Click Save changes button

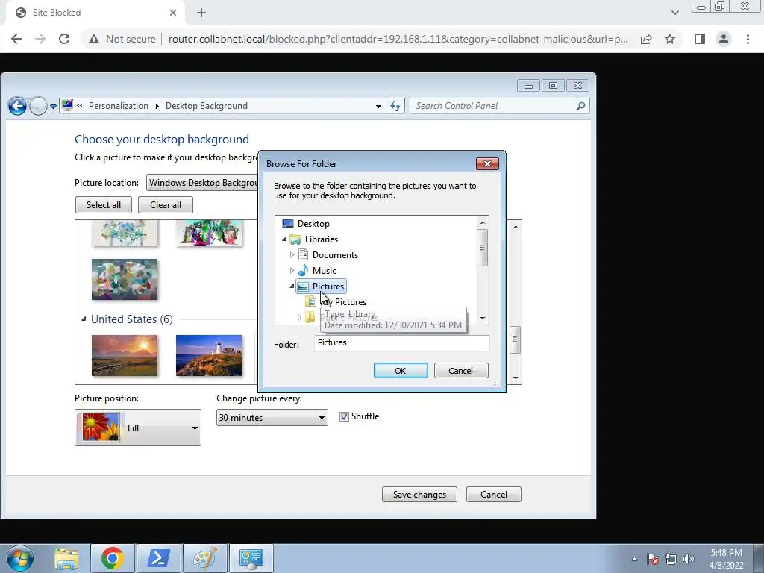419,495
